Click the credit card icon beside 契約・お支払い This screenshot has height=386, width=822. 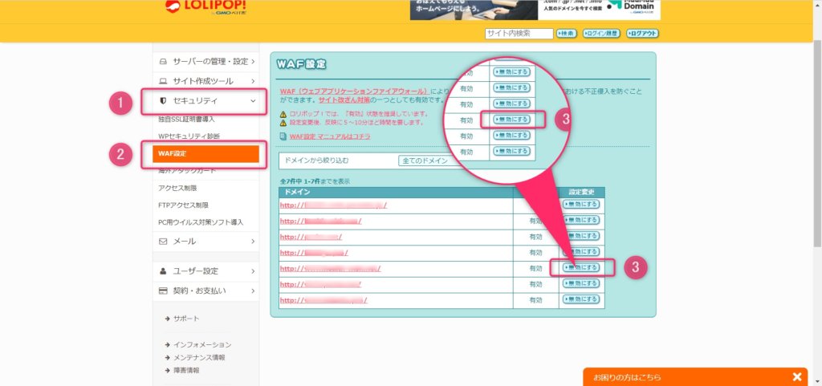(163, 291)
